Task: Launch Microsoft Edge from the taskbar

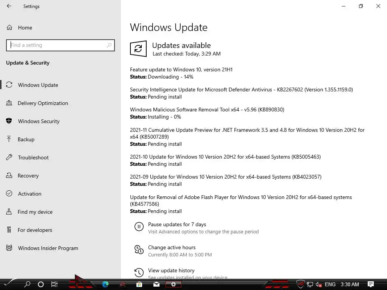Action: tap(105, 284)
